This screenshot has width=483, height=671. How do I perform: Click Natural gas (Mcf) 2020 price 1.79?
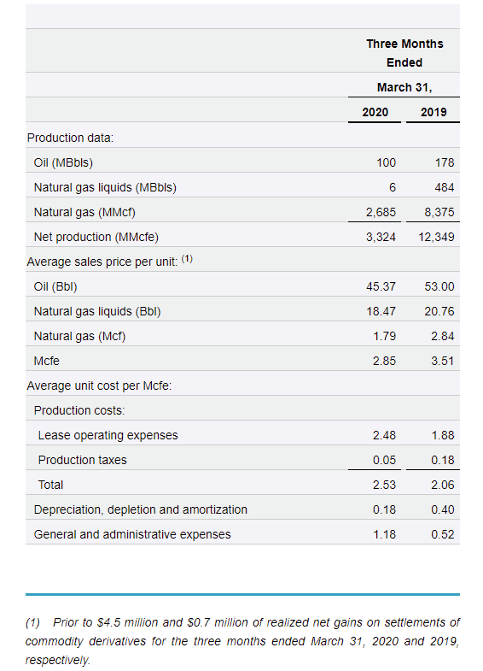[x=384, y=337]
